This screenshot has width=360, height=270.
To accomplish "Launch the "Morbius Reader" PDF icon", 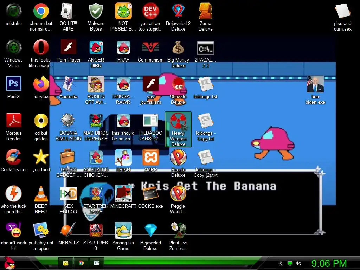I will [14, 120].
